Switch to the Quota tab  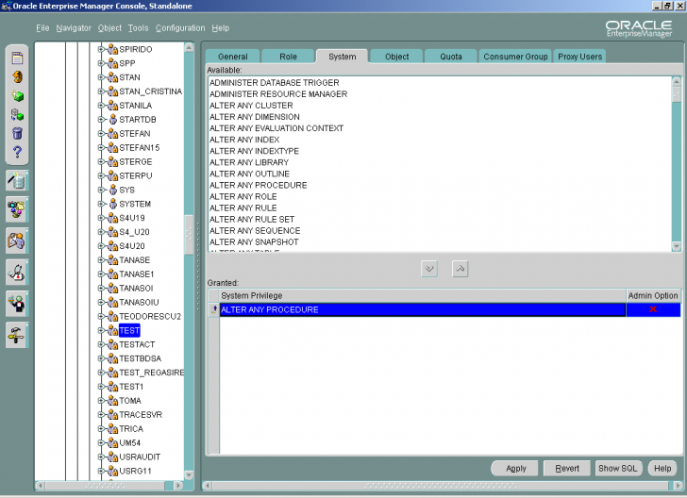click(x=451, y=57)
